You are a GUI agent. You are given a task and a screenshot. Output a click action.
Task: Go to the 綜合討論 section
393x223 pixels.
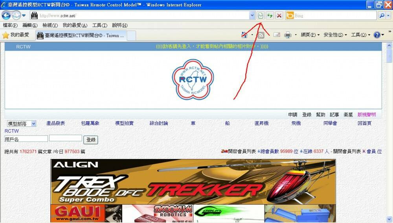coord(159,123)
